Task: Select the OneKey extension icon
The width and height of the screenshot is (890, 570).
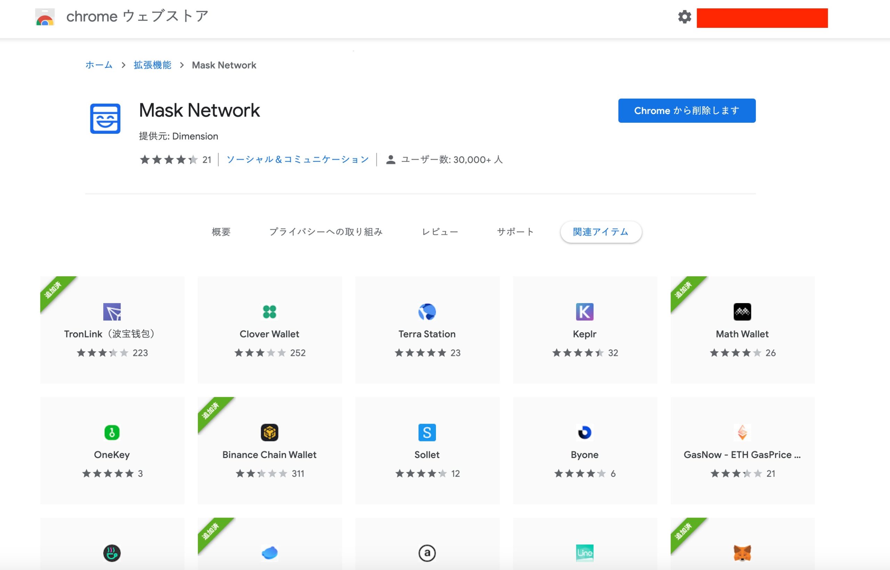Action: click(112, 432)
